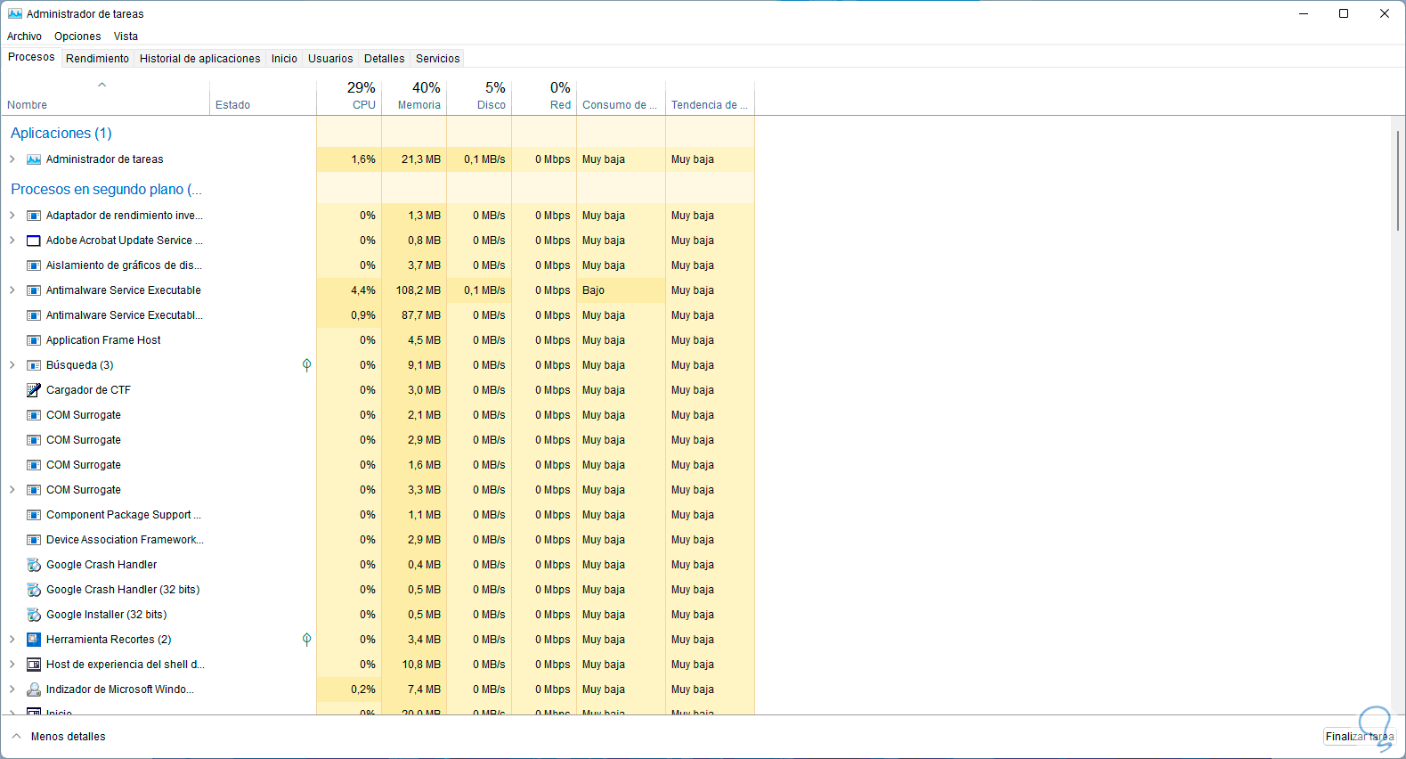1406x759 pixels.
Task: Click the Indizador de Microsoft Windows icon
Action: tap(34, 690)
